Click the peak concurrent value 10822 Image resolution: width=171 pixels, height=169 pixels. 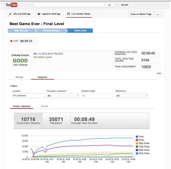146,67
